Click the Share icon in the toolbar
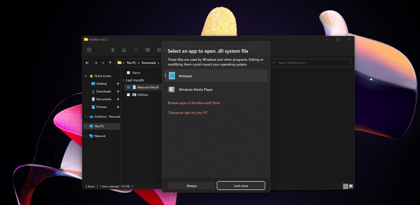 coord(159,50)
